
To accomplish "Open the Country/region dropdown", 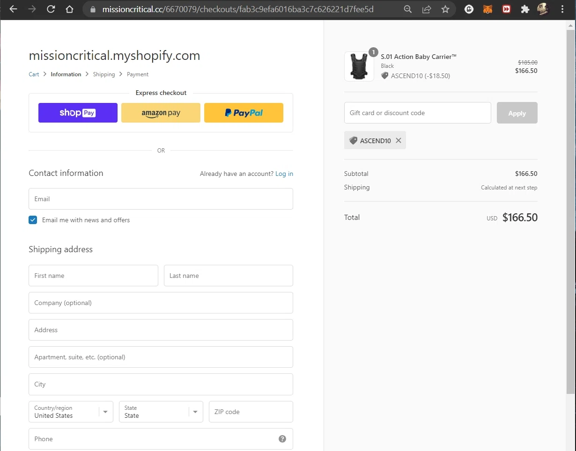I will tap(71, 412).
